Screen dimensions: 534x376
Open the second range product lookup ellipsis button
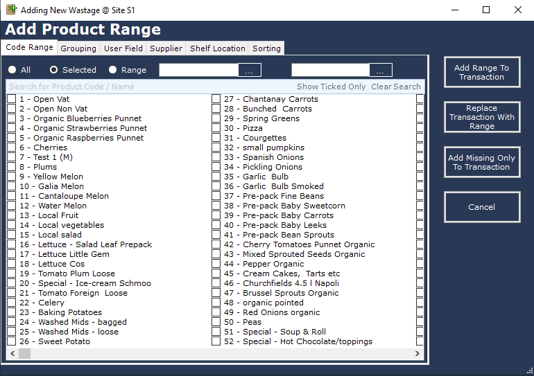tap(381, 70)
